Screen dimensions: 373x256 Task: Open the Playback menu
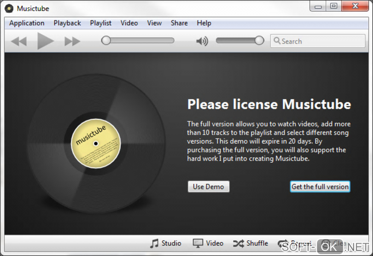(67, 23)
